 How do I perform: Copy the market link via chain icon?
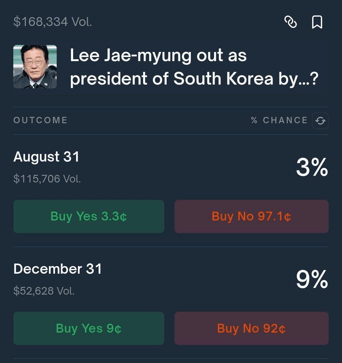click(x=290, y=22)
